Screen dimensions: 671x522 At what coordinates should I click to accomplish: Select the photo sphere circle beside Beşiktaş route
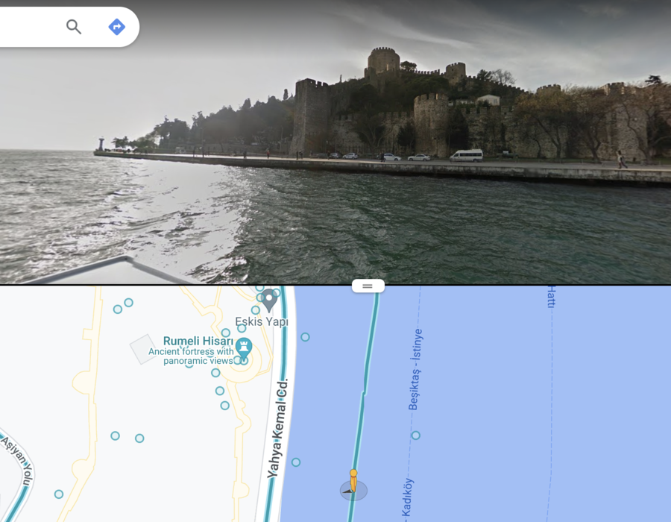(x=415, y=435)
